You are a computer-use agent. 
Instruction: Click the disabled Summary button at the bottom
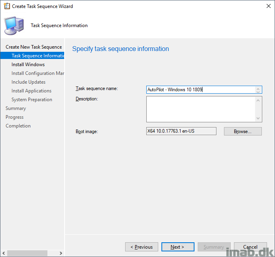214,247
